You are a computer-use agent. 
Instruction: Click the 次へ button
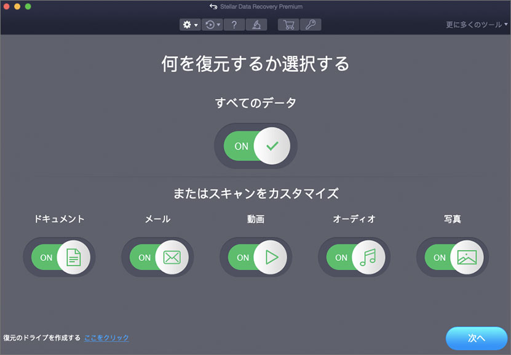pyautogui.click(x=477, y=338)
